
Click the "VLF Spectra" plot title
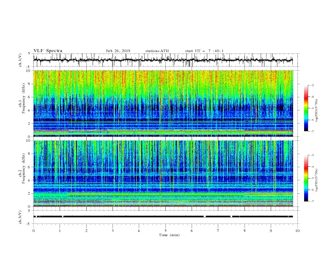(48, 51)
